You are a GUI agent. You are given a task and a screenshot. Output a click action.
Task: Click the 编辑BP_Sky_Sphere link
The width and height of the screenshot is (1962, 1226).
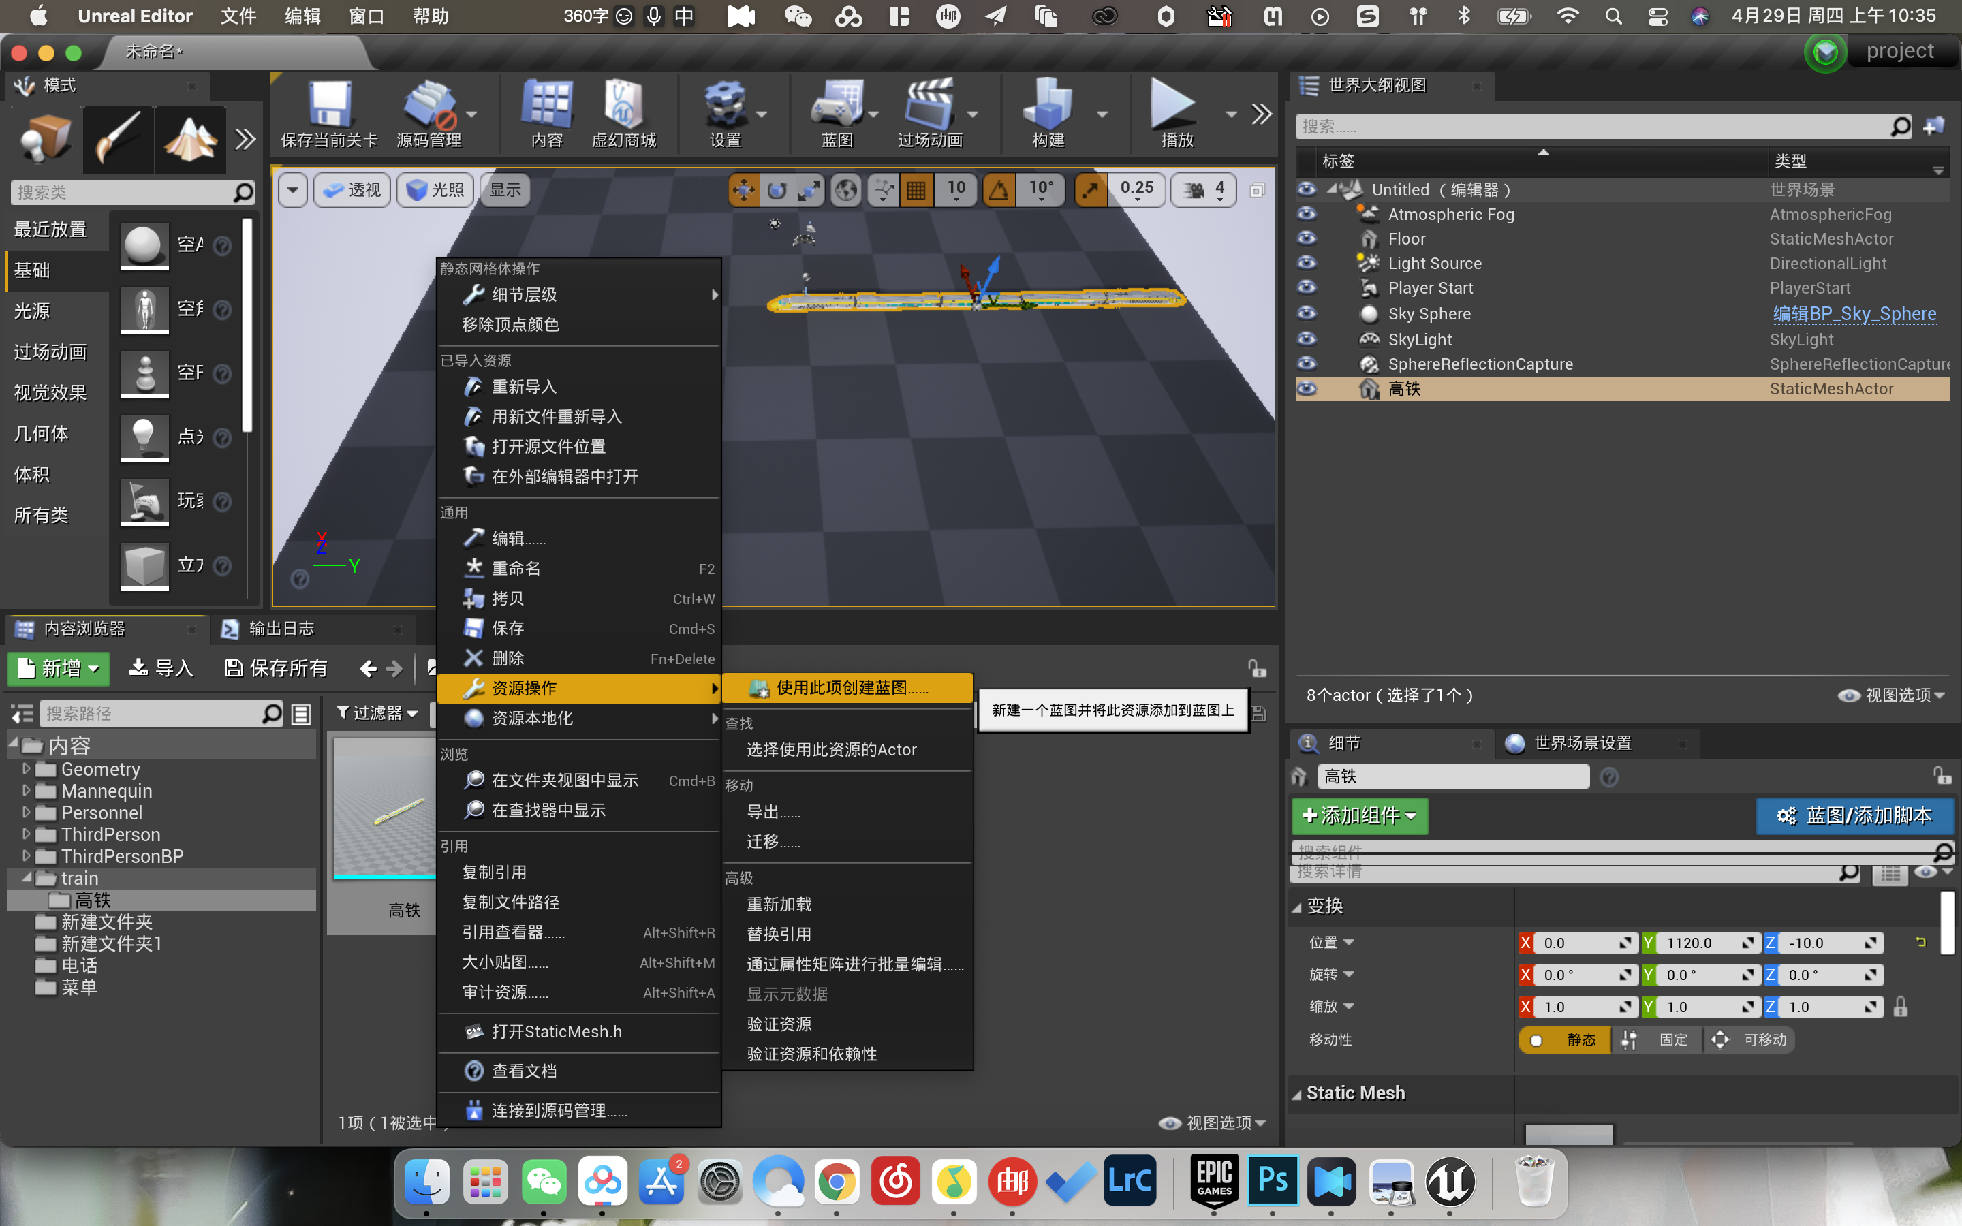[x=1854, y=313]
